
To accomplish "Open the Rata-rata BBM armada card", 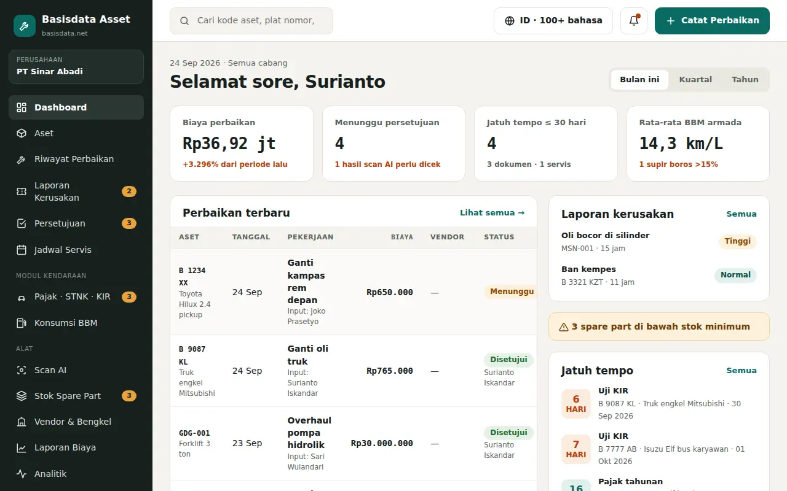I will [x=698, y=144].
